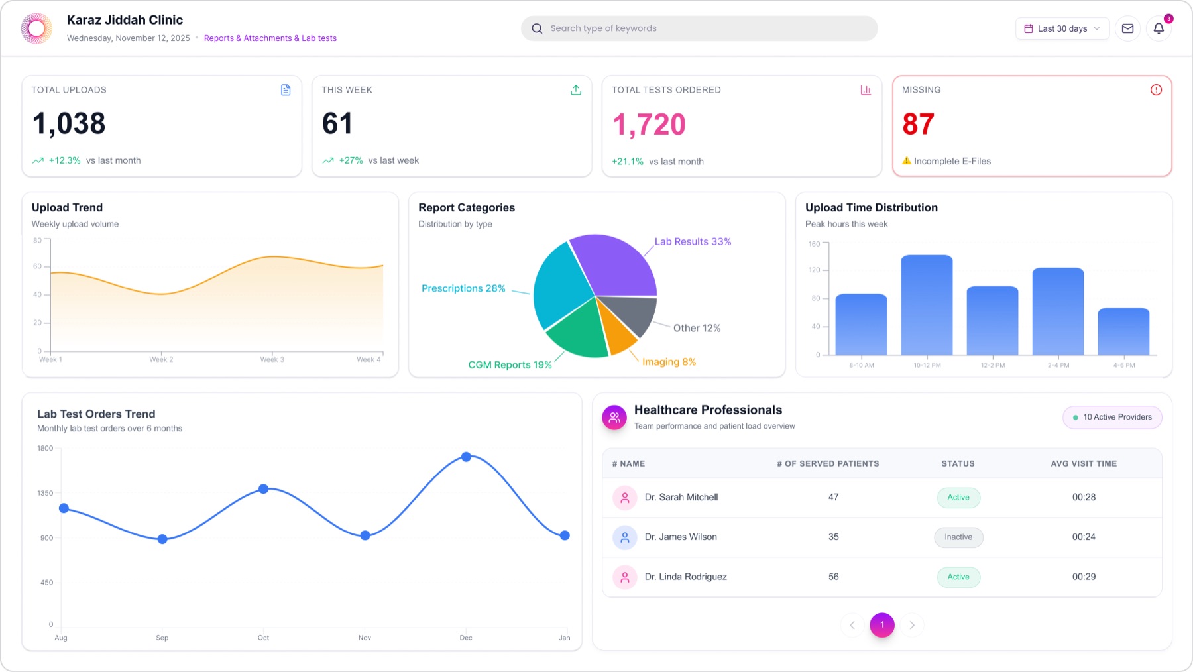The image size is (1193, 672).
Task: Click the alert icon on Missing card
Action: (1156, 90)
